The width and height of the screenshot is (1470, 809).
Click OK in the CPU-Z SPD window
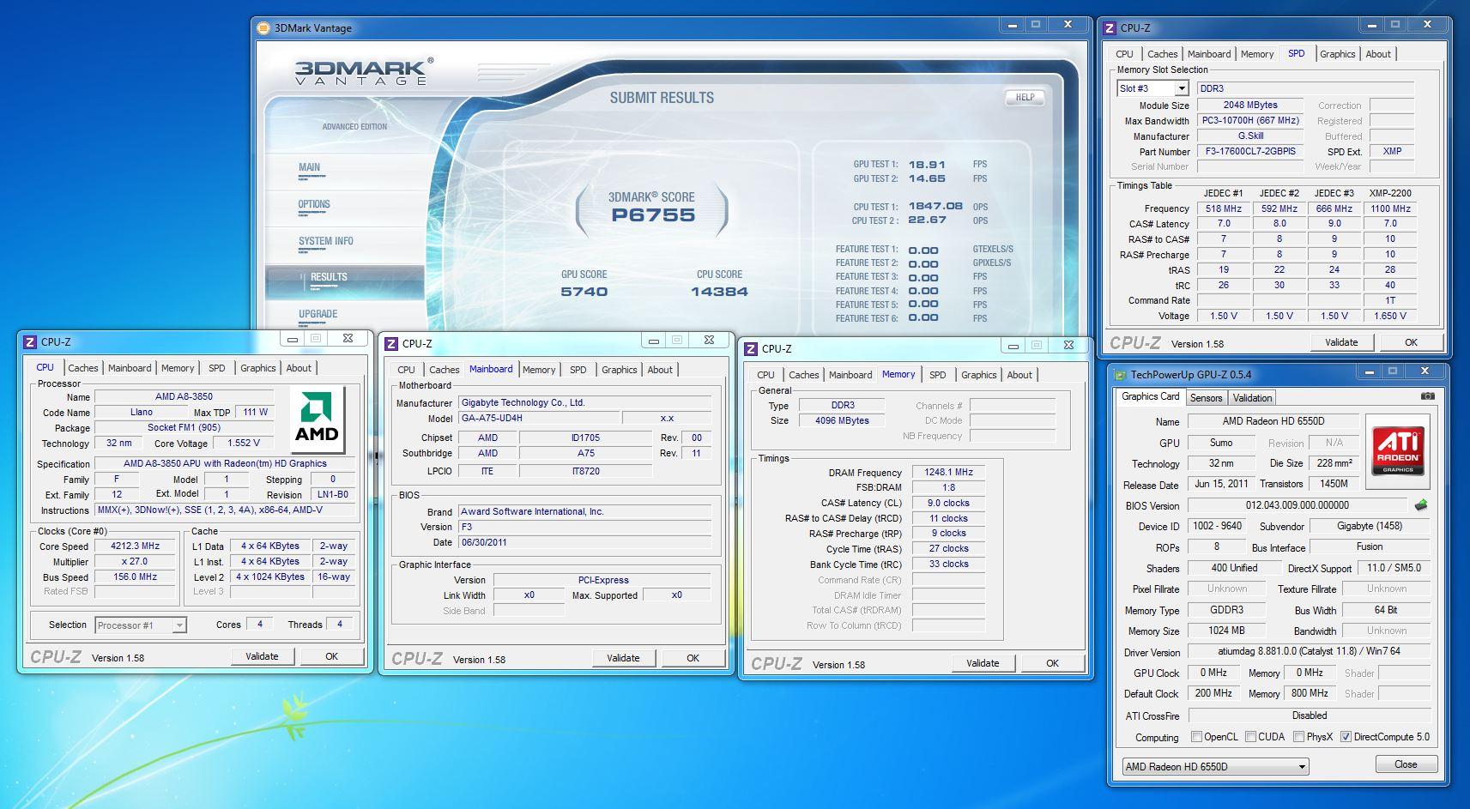[x=1411, y=341]
